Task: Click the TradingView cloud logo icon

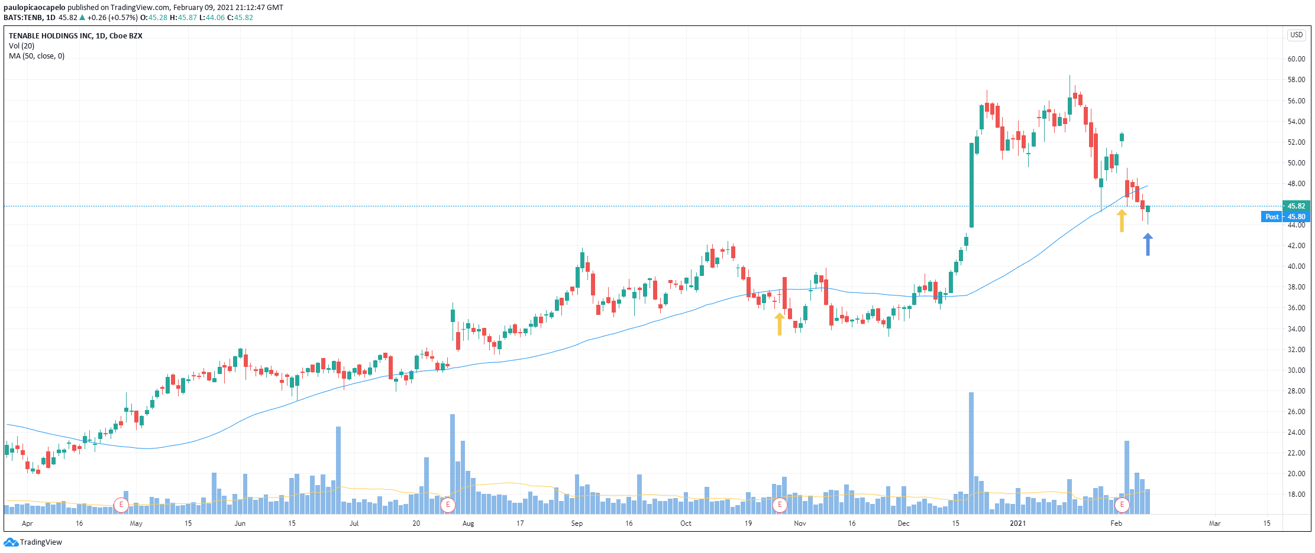Action: pos(11,542)
